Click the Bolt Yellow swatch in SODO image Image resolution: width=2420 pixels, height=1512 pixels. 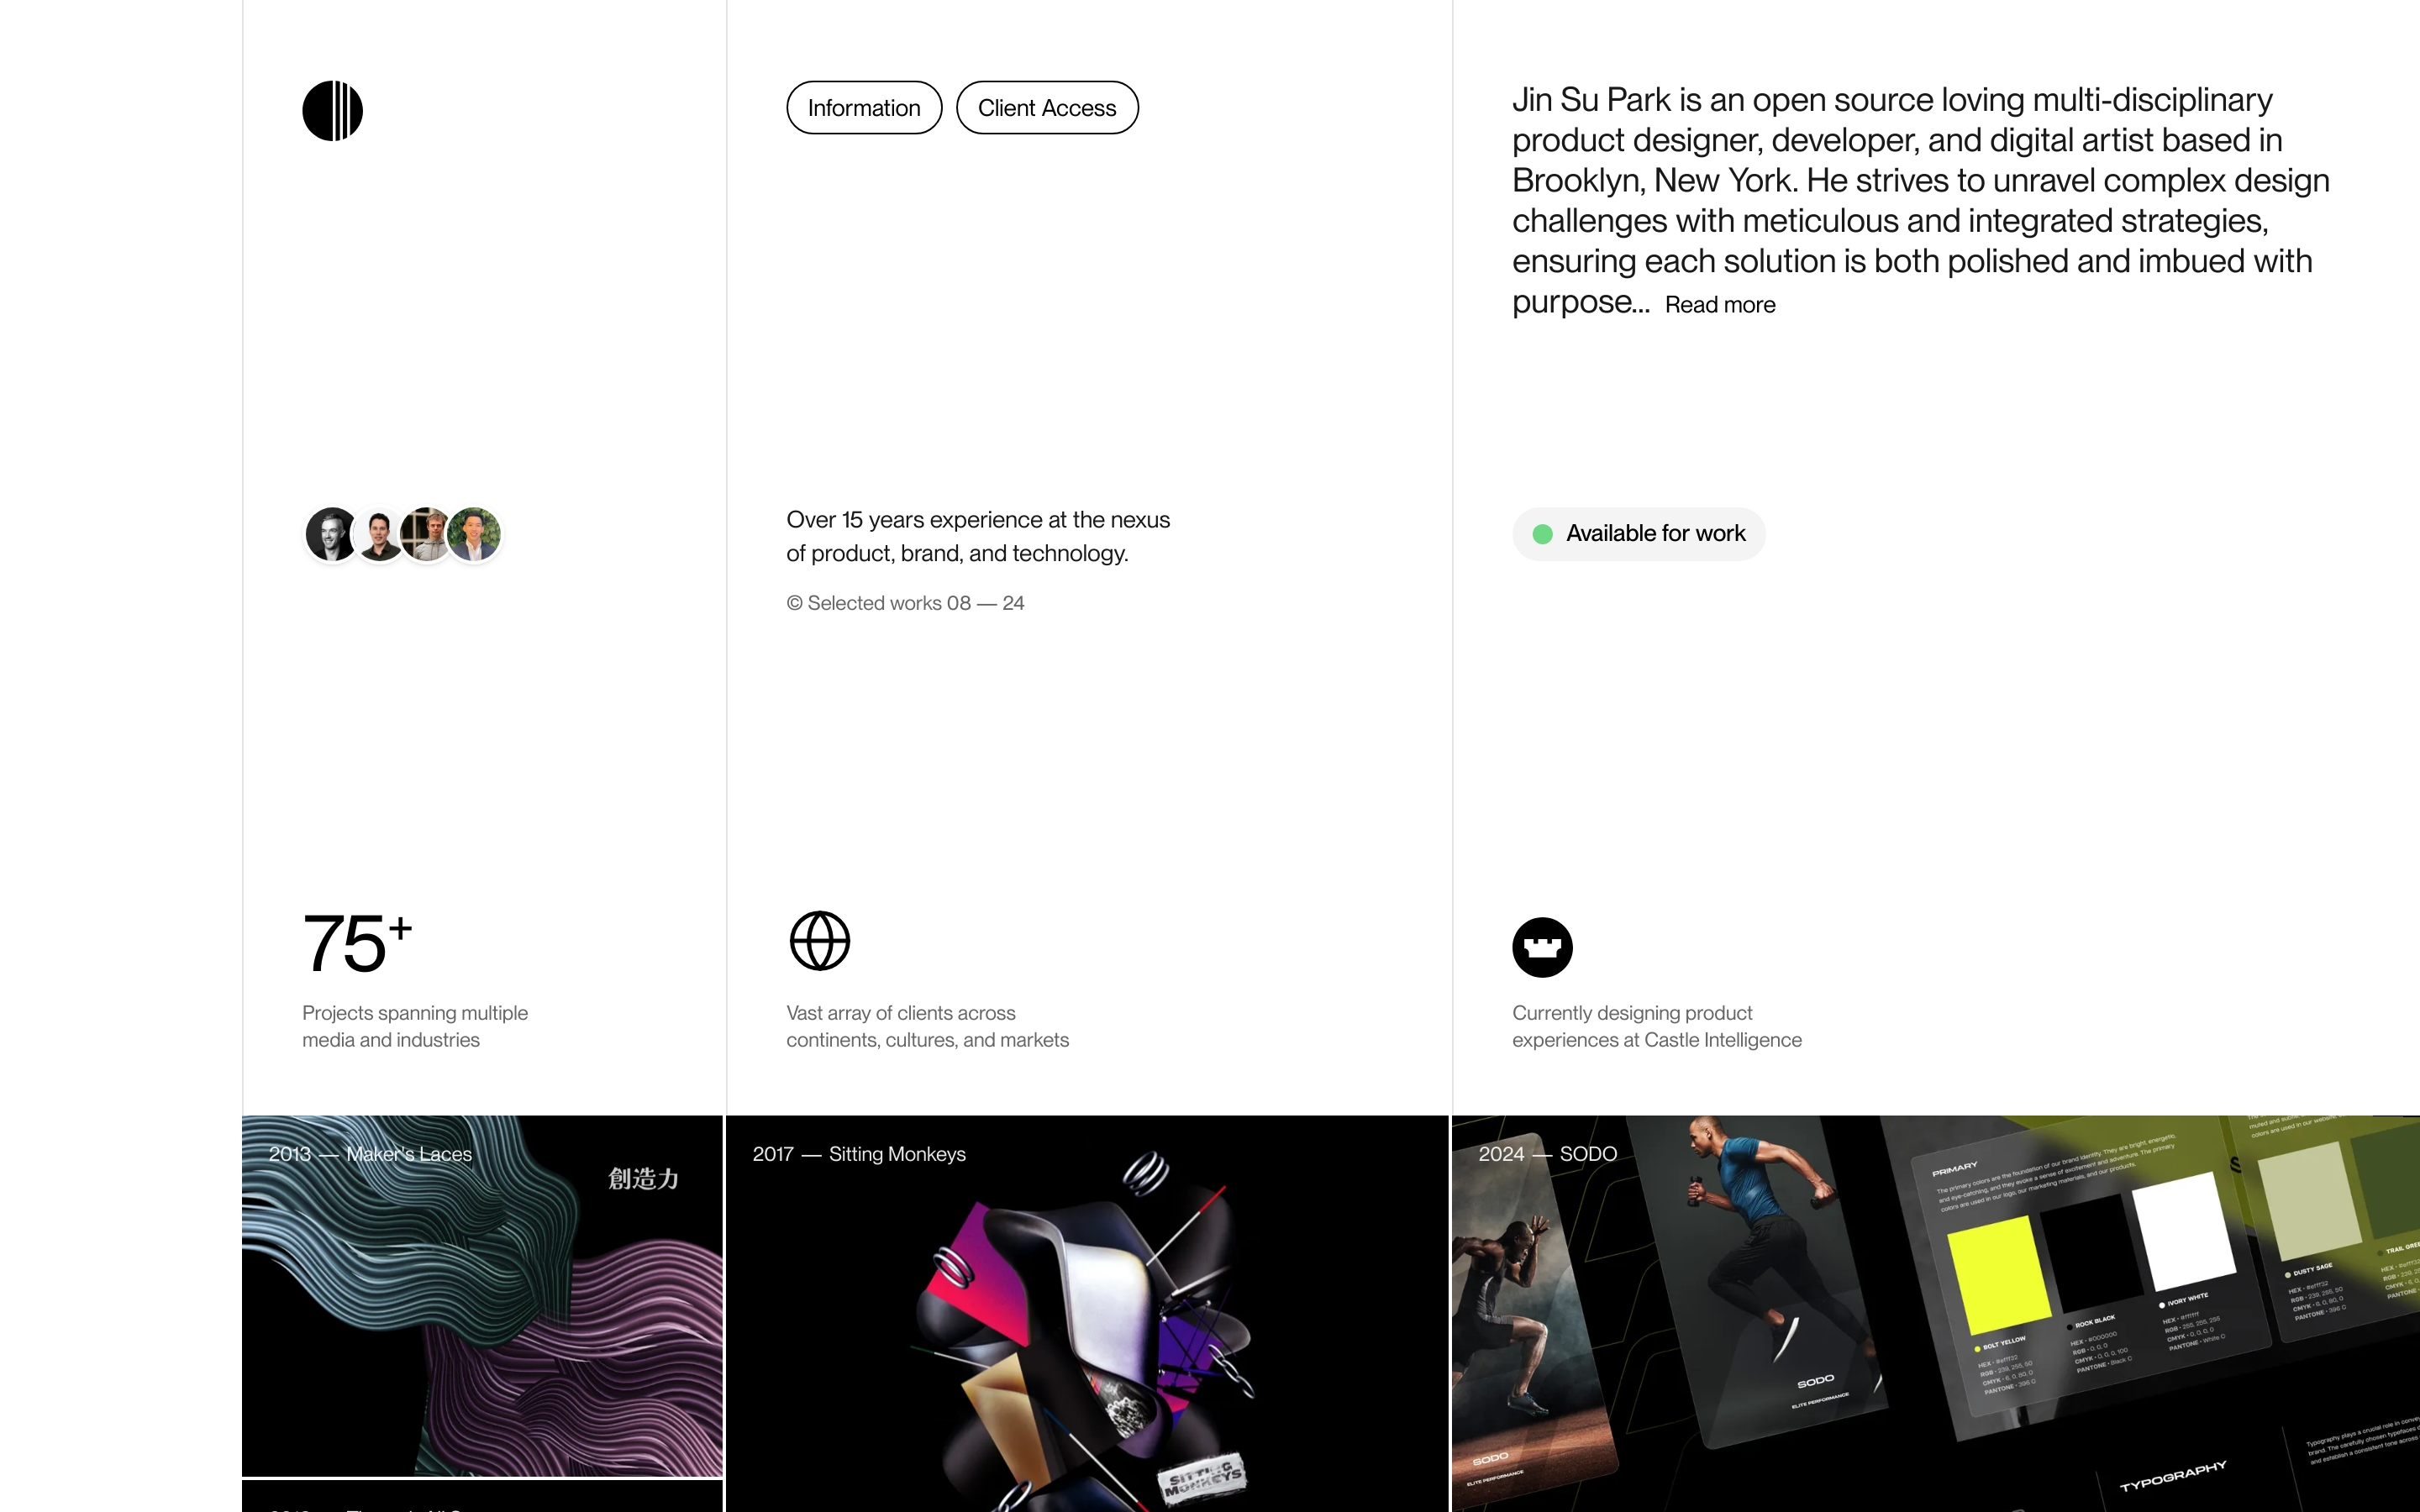[x=1997, y=1274]
